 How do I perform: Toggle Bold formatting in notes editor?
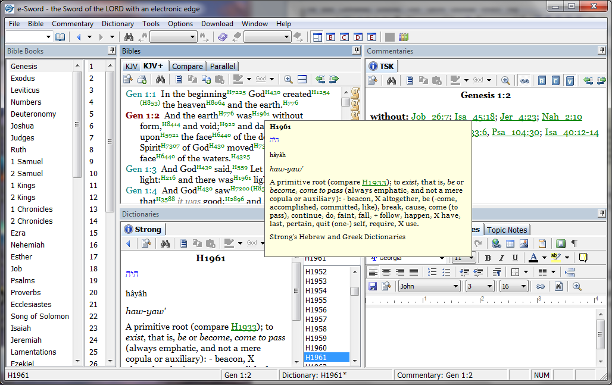click(488, 258)
